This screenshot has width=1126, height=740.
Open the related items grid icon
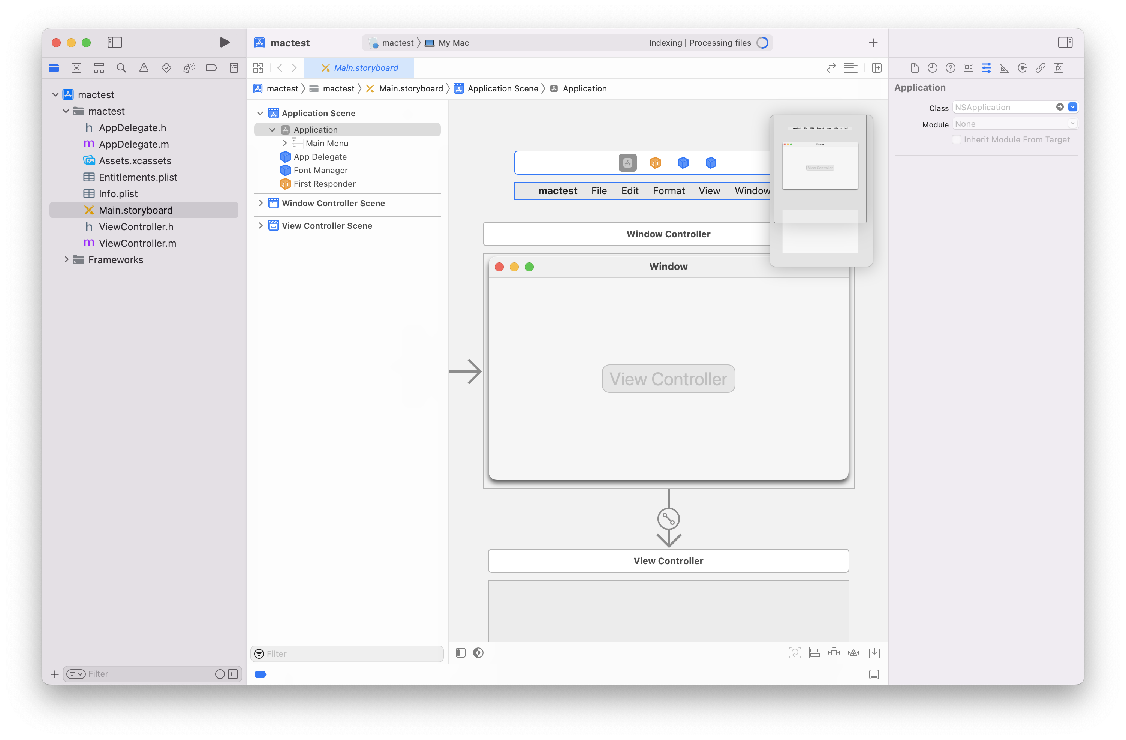258,68
